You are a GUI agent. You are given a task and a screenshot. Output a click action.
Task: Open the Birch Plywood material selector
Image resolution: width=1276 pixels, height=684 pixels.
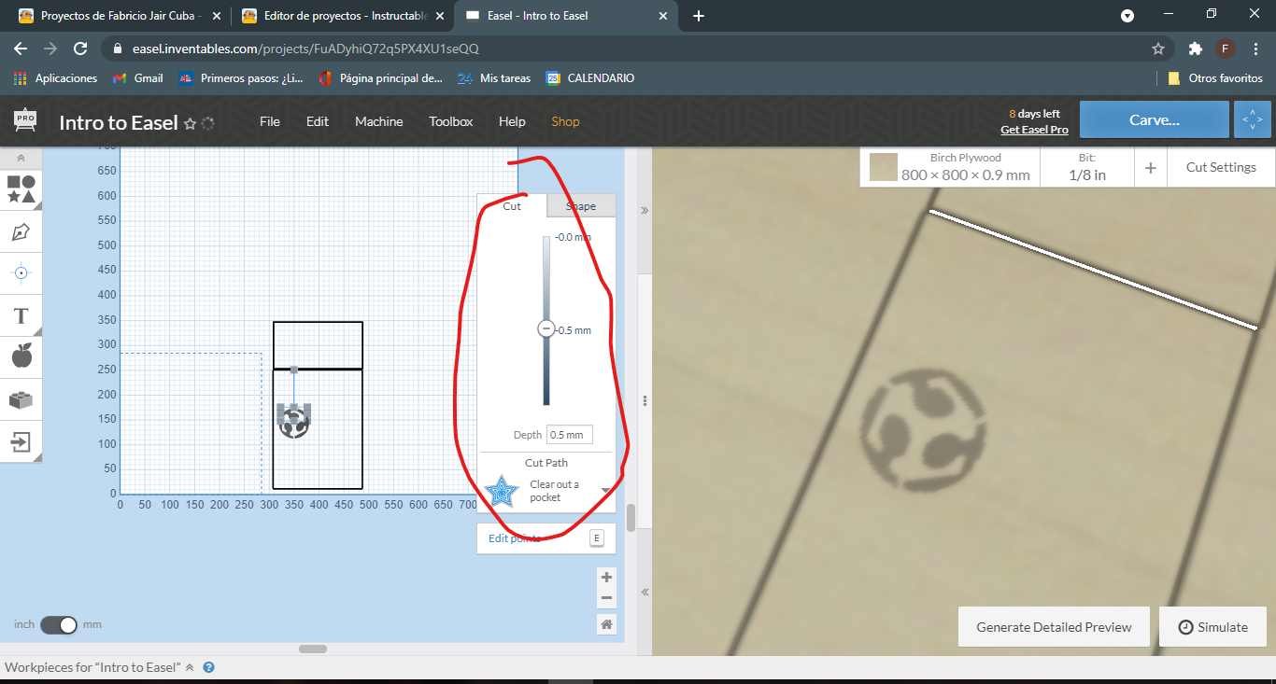951,167
